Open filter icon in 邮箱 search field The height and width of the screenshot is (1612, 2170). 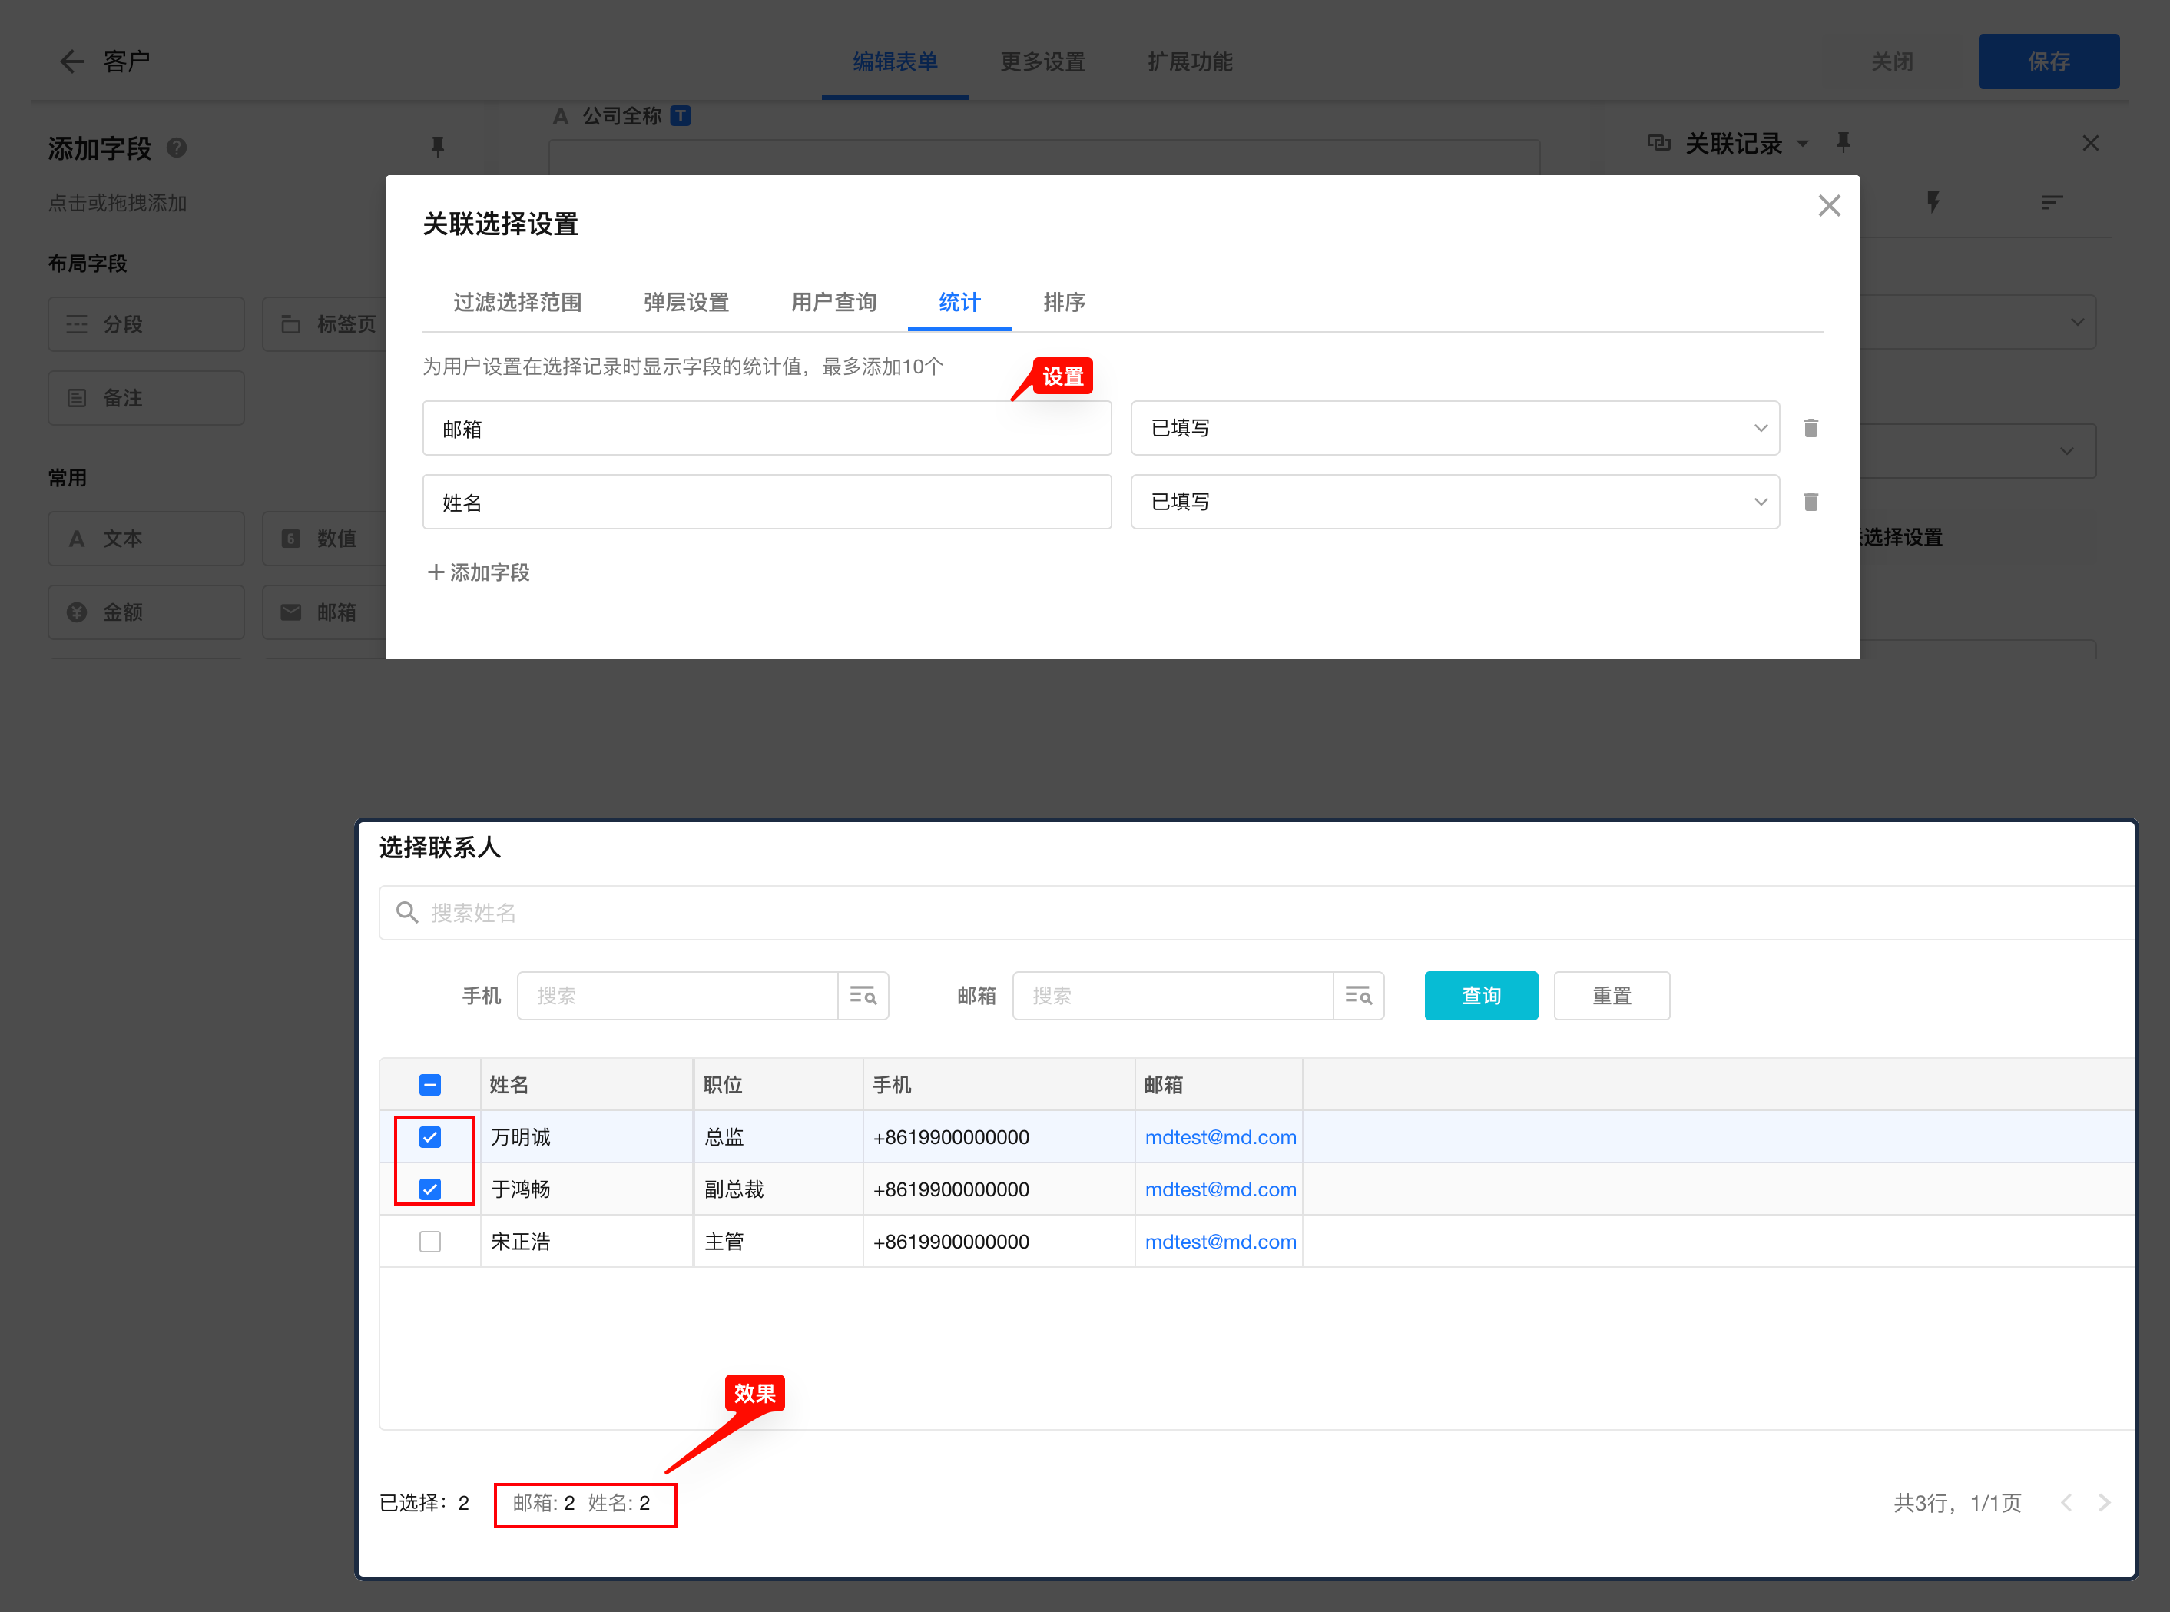[1357, 995]
